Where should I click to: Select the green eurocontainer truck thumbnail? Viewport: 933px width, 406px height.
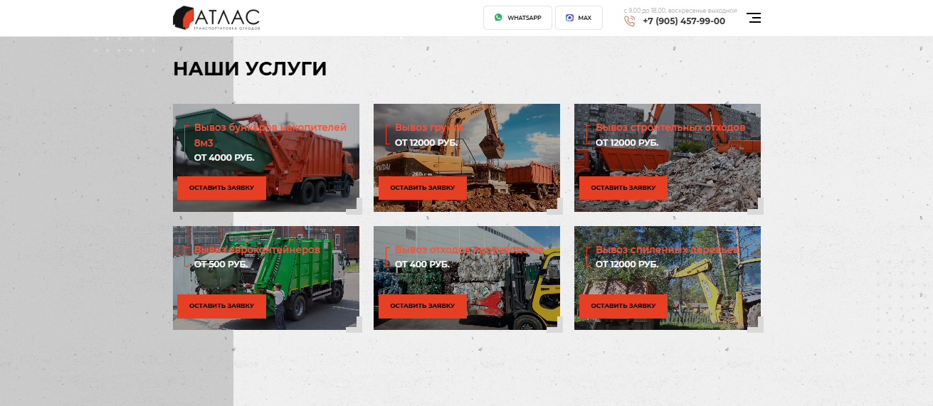[266, 278]
